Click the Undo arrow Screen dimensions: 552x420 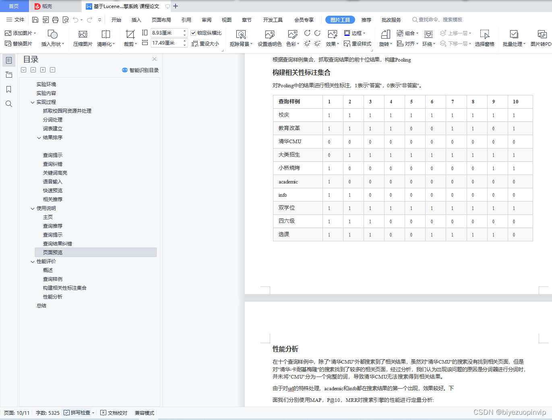click(x=76, y=20)
